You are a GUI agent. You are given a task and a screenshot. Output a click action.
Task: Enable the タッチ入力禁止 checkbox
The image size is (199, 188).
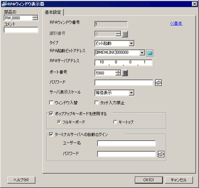point(96,103)
